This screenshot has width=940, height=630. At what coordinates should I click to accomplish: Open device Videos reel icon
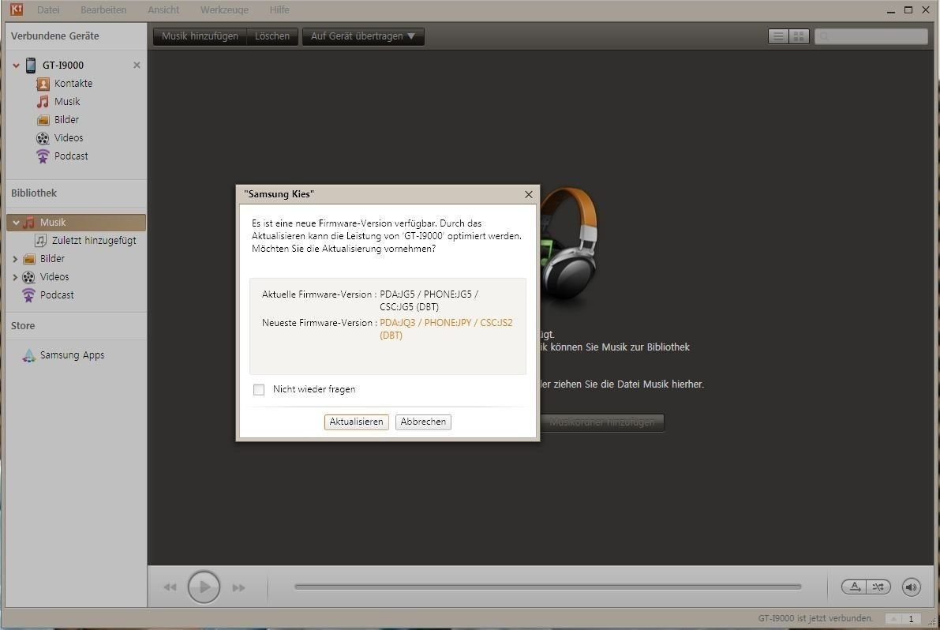(x=43, y=138)
